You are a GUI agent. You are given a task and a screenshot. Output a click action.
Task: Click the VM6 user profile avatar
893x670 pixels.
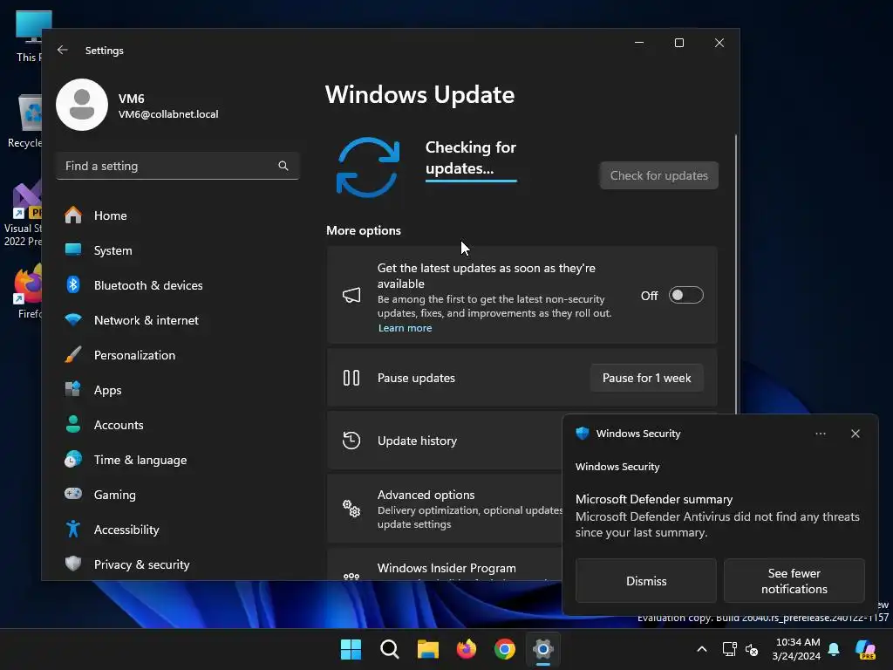(x=82, y=105)
